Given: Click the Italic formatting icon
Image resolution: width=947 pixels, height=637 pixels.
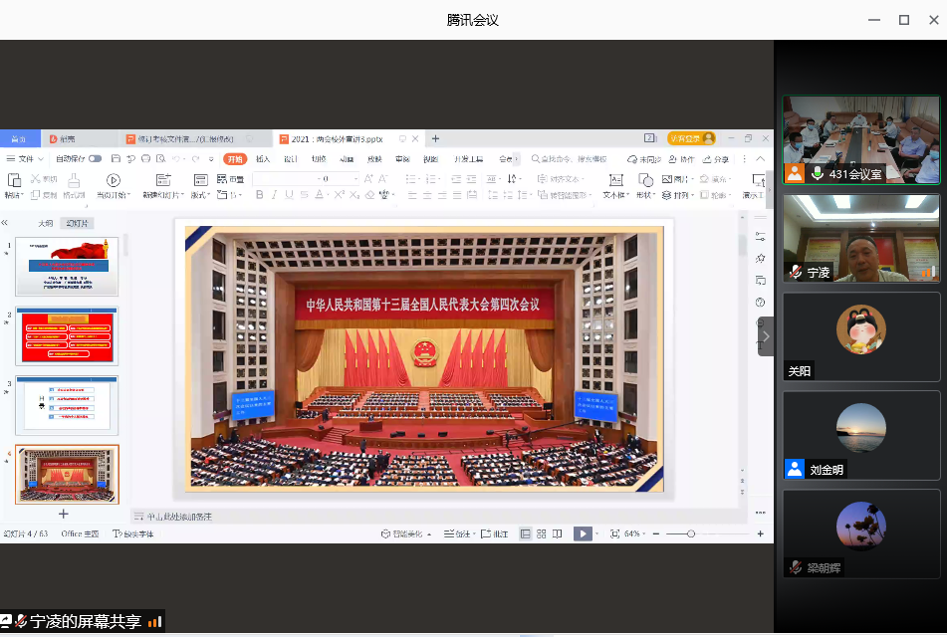Looking at the screenshot, I should (274, 195).
